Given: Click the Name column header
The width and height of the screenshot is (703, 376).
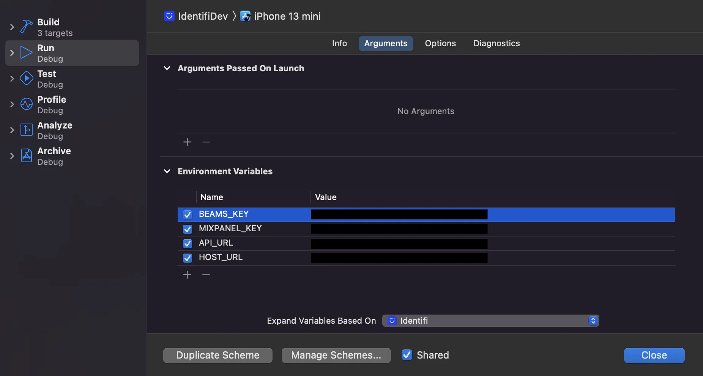Looking at the screenshot, I should point(211,197).
